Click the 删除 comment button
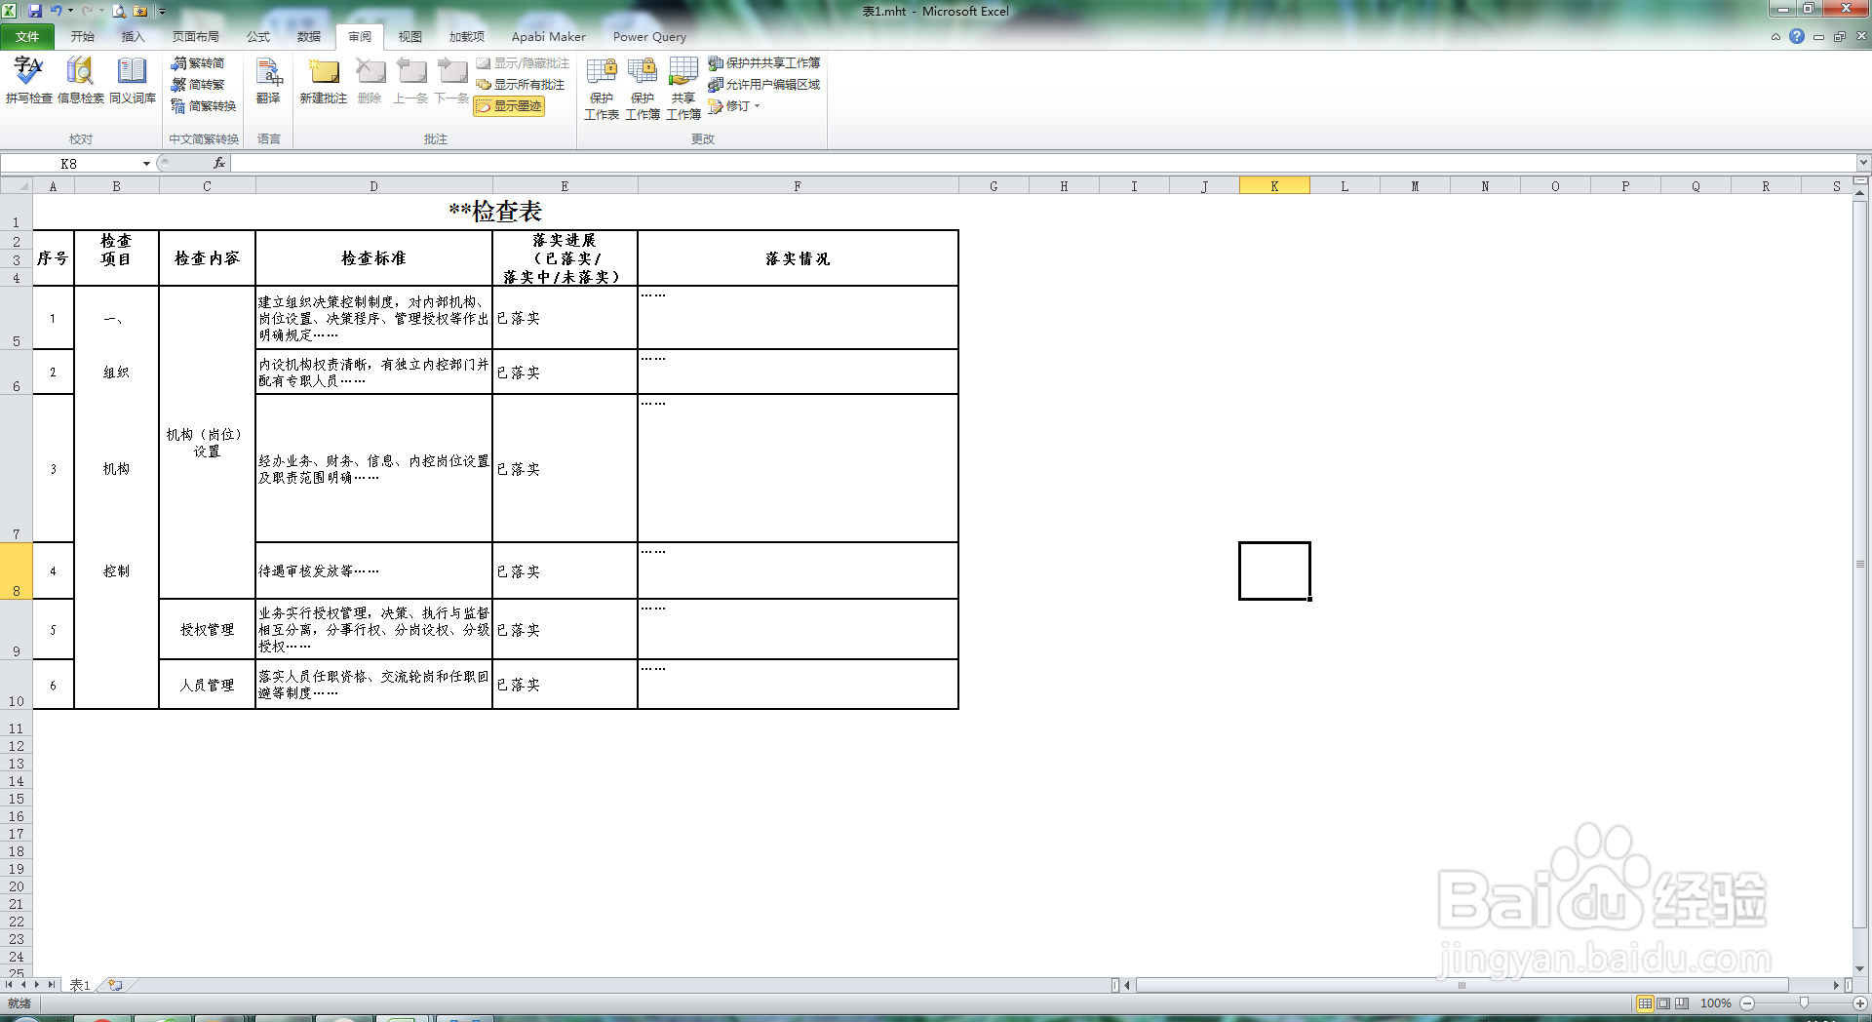Screen dimensions: 1872x1022 coord(370,80)
